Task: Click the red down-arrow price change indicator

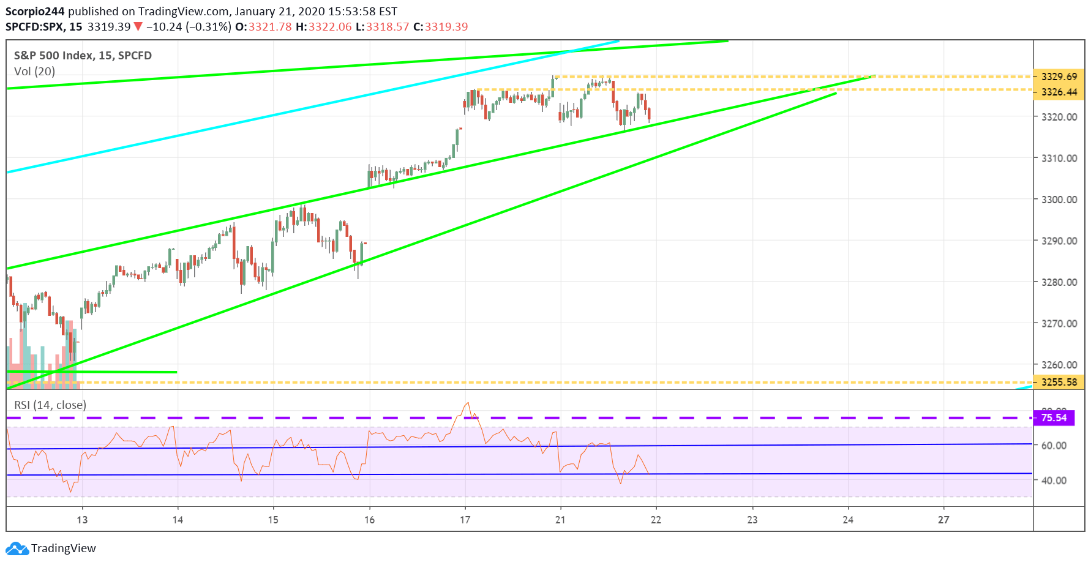Action: [x=138, y=27]
